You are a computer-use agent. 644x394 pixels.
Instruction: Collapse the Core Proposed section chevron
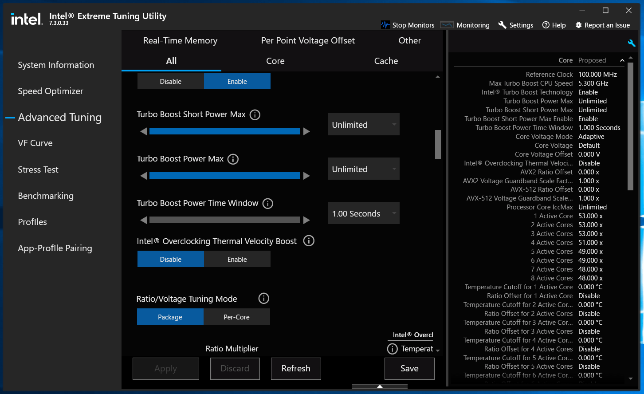pyautogui.click(x=622, y=60)
